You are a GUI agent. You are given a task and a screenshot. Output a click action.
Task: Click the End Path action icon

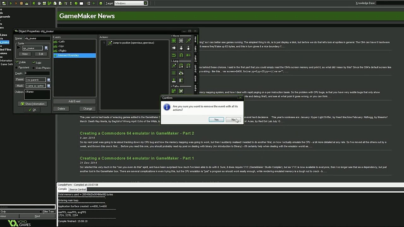(x=181, y=91)
